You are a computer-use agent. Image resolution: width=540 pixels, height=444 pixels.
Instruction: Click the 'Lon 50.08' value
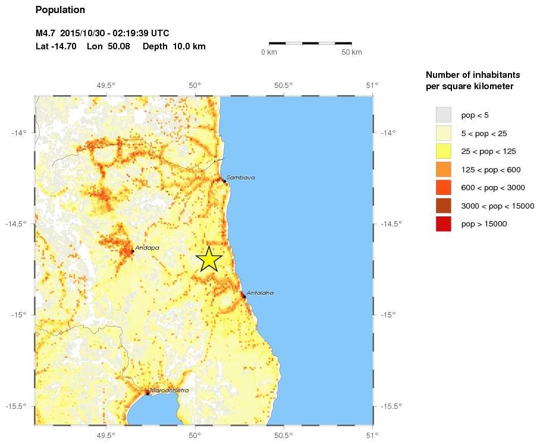(108, 46)
